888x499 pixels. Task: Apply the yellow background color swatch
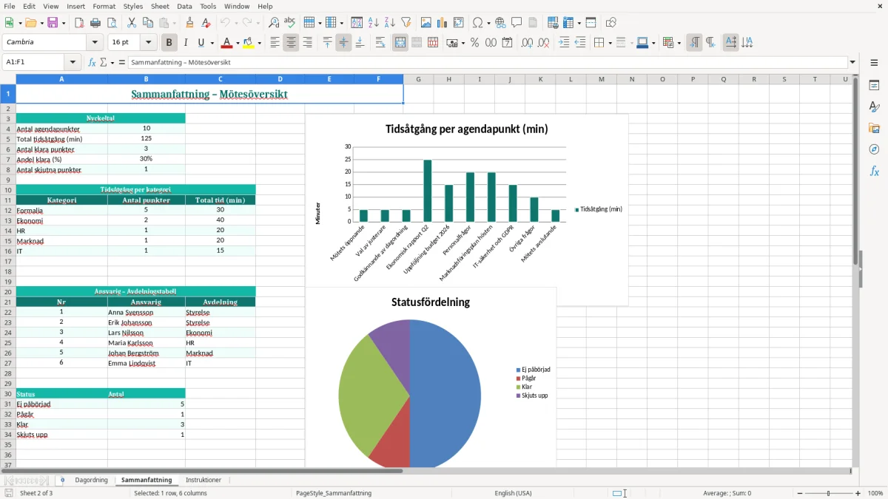click(249, 43)
